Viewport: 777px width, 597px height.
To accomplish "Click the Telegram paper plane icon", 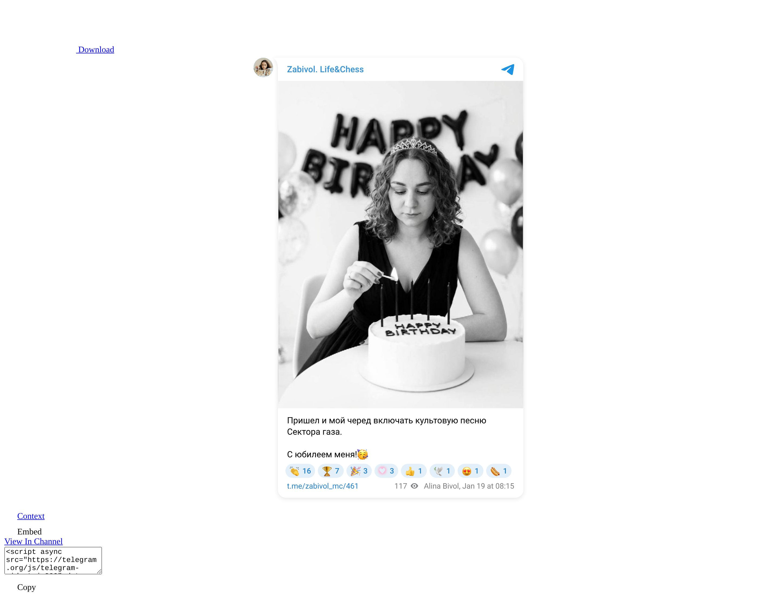I will 507,69.
